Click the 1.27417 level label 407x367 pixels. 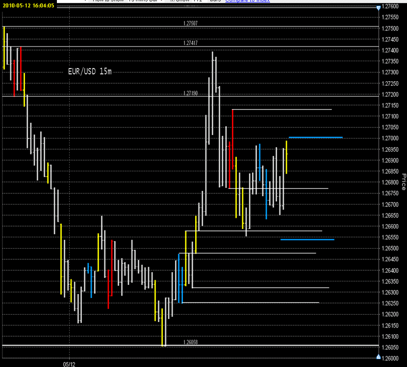[x=191, y=43]
